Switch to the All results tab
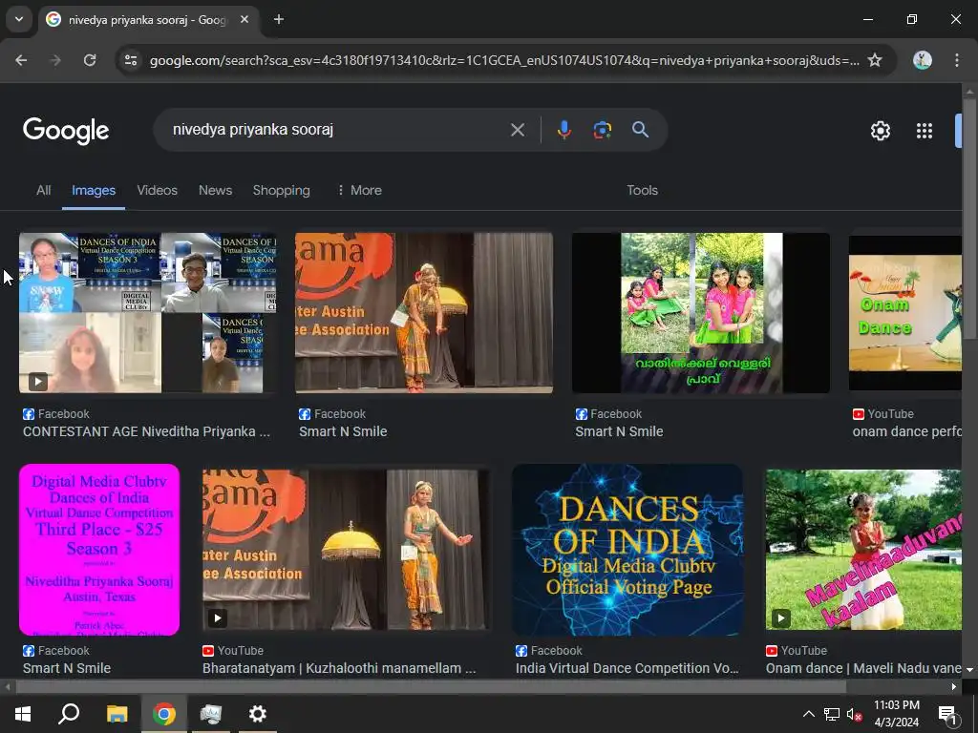The width and height of the screenshot is (978, 733). click(x=43, y=190)
